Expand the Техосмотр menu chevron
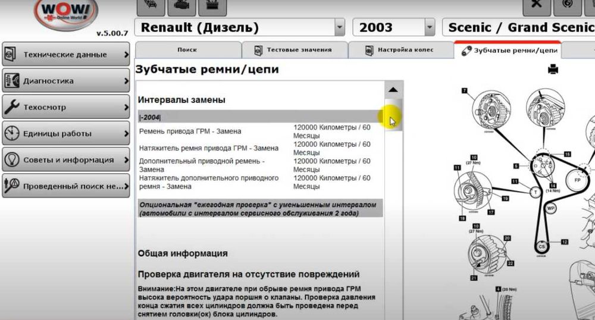The image size is (595, 320). coord(126,107)
